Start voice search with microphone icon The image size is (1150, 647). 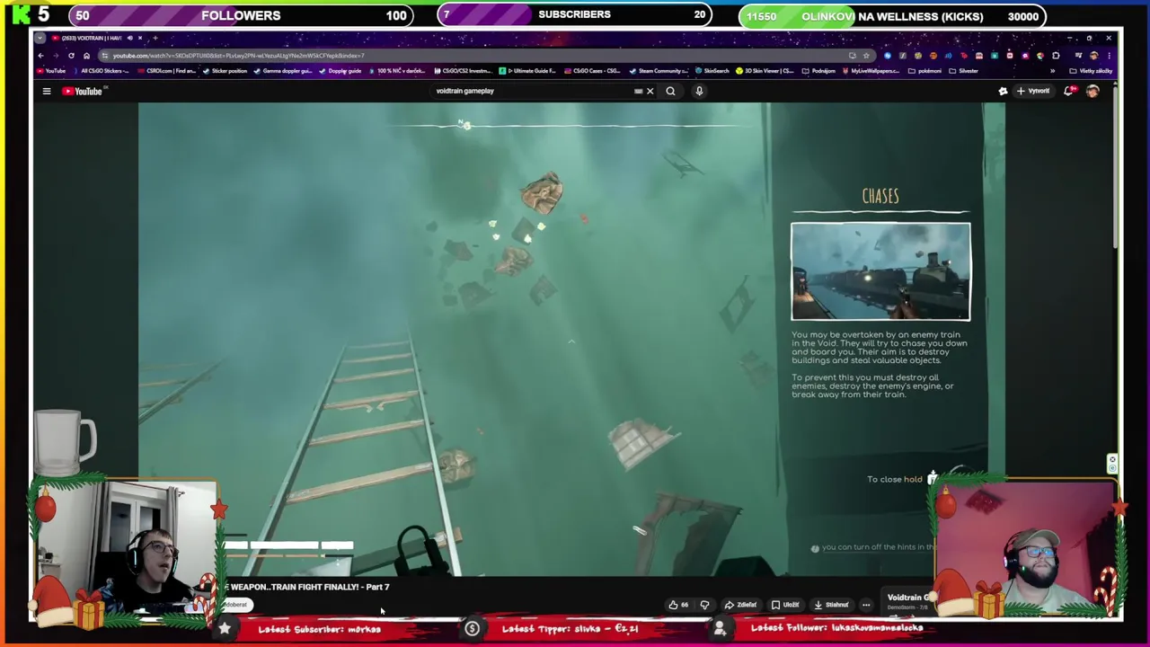699,91
